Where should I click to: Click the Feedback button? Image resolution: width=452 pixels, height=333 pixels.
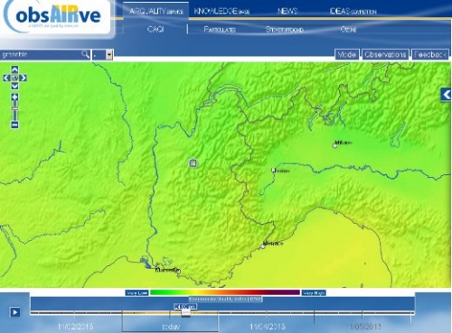[430, 54]
